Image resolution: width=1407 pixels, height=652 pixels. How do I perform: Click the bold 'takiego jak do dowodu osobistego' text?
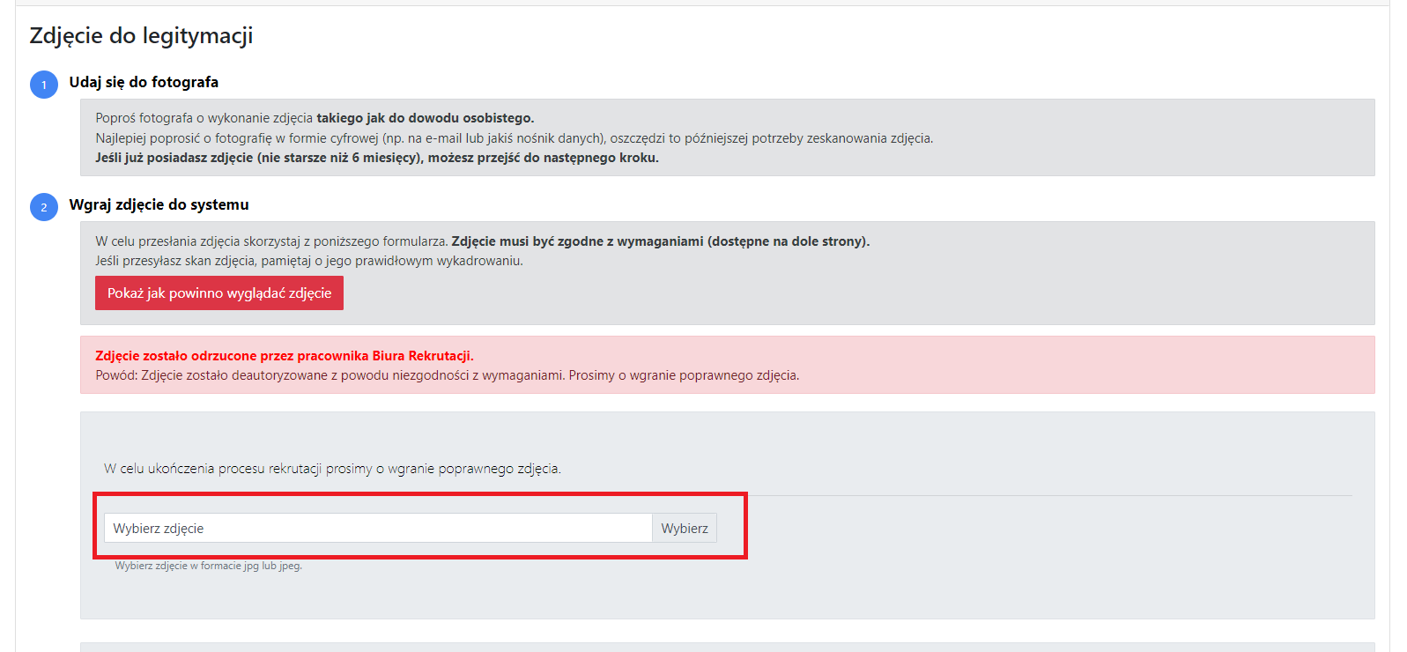(426, 118)
